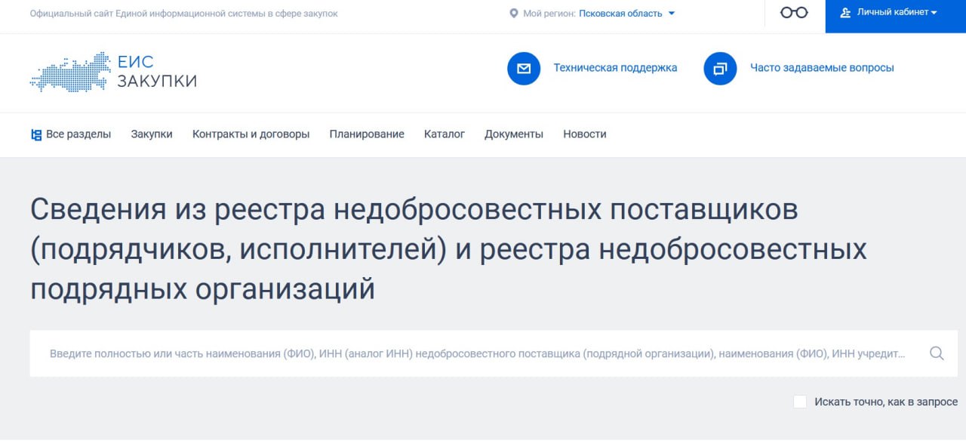The height and width of the screenshot is (447, 966).
Task: Click the envelope technical support icon
Action: [x=524, y=69]
